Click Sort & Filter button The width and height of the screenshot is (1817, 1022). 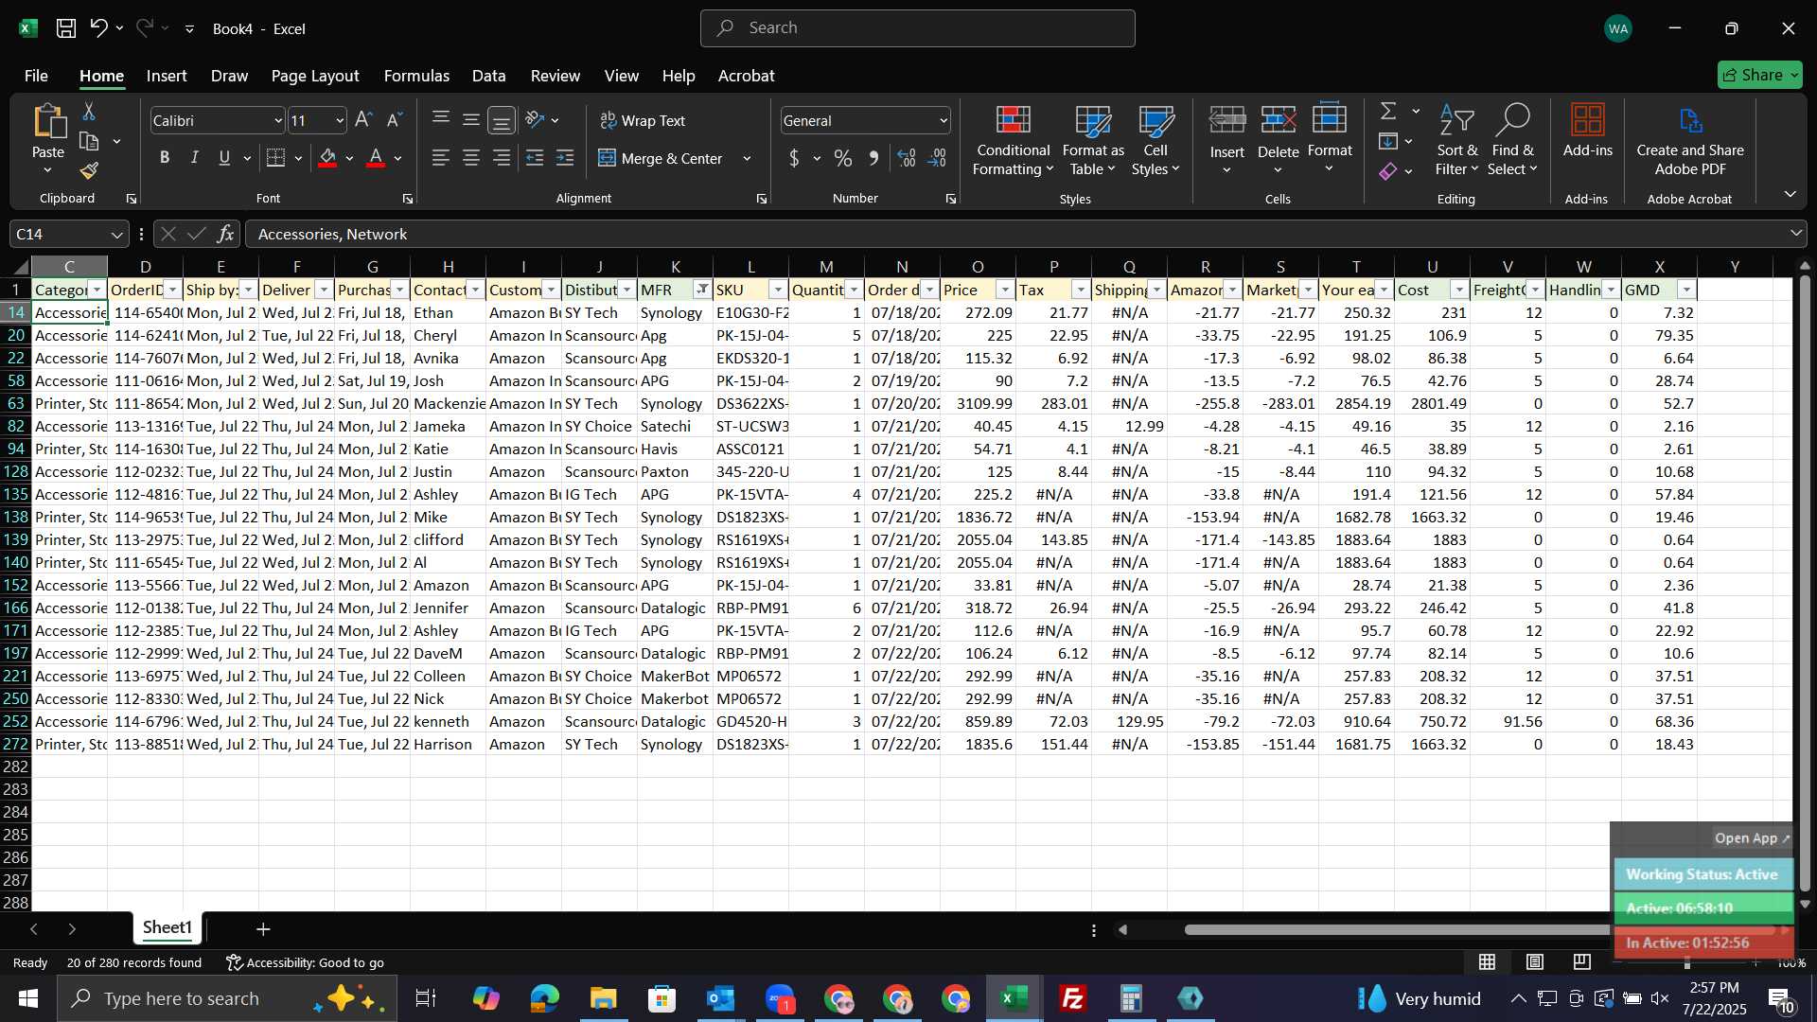tap(1456, 140)
